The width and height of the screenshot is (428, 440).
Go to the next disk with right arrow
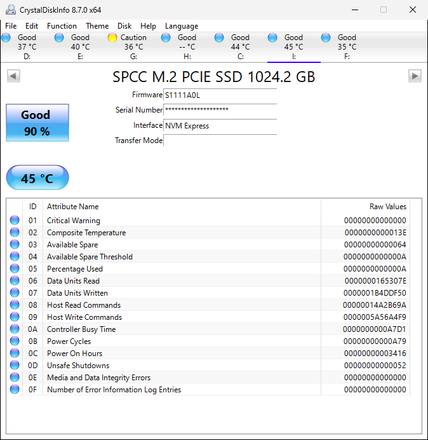[x=415, y=76]
